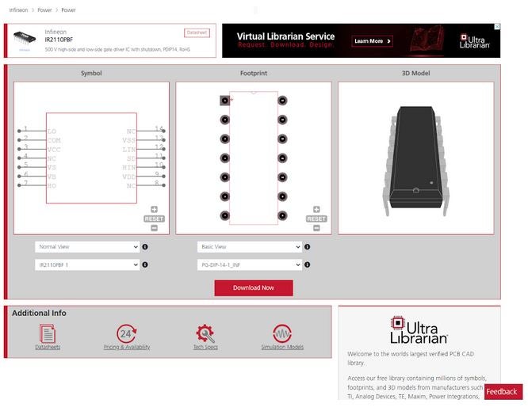Image resolution: width=528 pixels, height=407 pixels.
Task: Click the Additional Info heading
Action: tap(39, 313)
